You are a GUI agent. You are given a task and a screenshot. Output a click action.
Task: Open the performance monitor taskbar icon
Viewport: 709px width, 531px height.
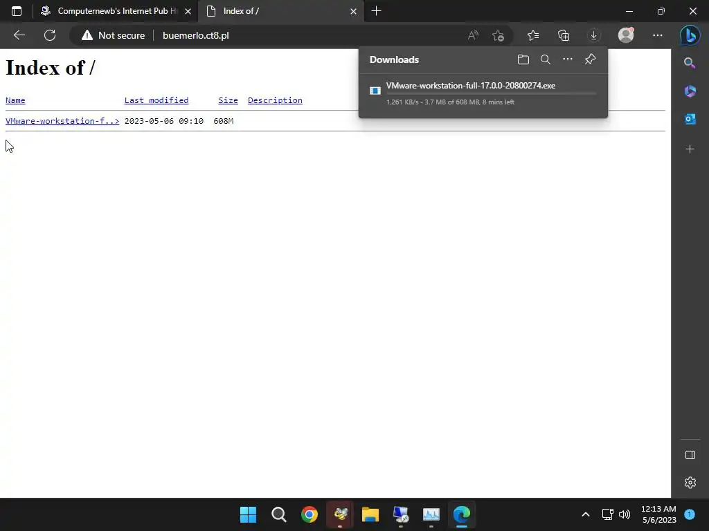(x=431, y=514)
